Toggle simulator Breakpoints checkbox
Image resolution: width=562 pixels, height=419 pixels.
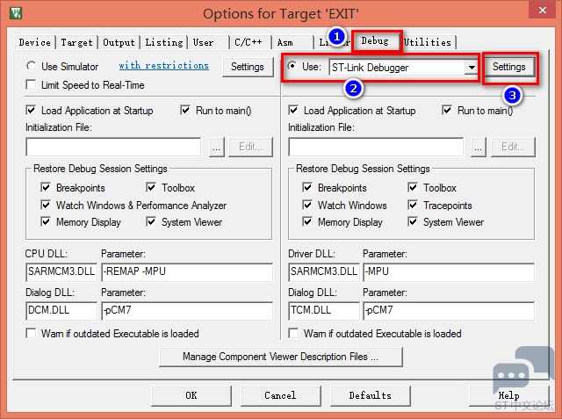46,187
